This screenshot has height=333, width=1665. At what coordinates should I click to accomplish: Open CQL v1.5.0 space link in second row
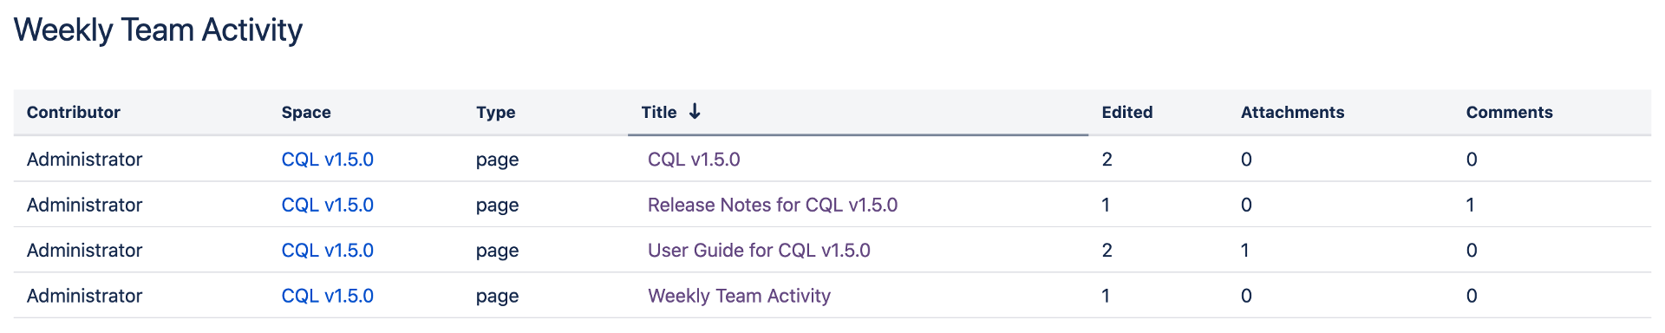pos(328,205)
